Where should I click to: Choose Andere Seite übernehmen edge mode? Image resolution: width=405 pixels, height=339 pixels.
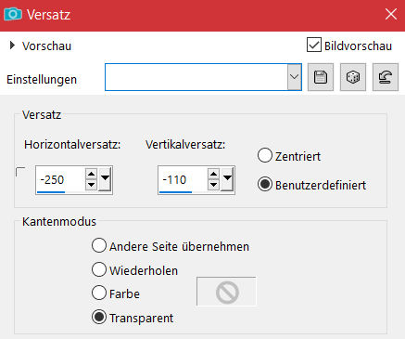tap(99, 245)
